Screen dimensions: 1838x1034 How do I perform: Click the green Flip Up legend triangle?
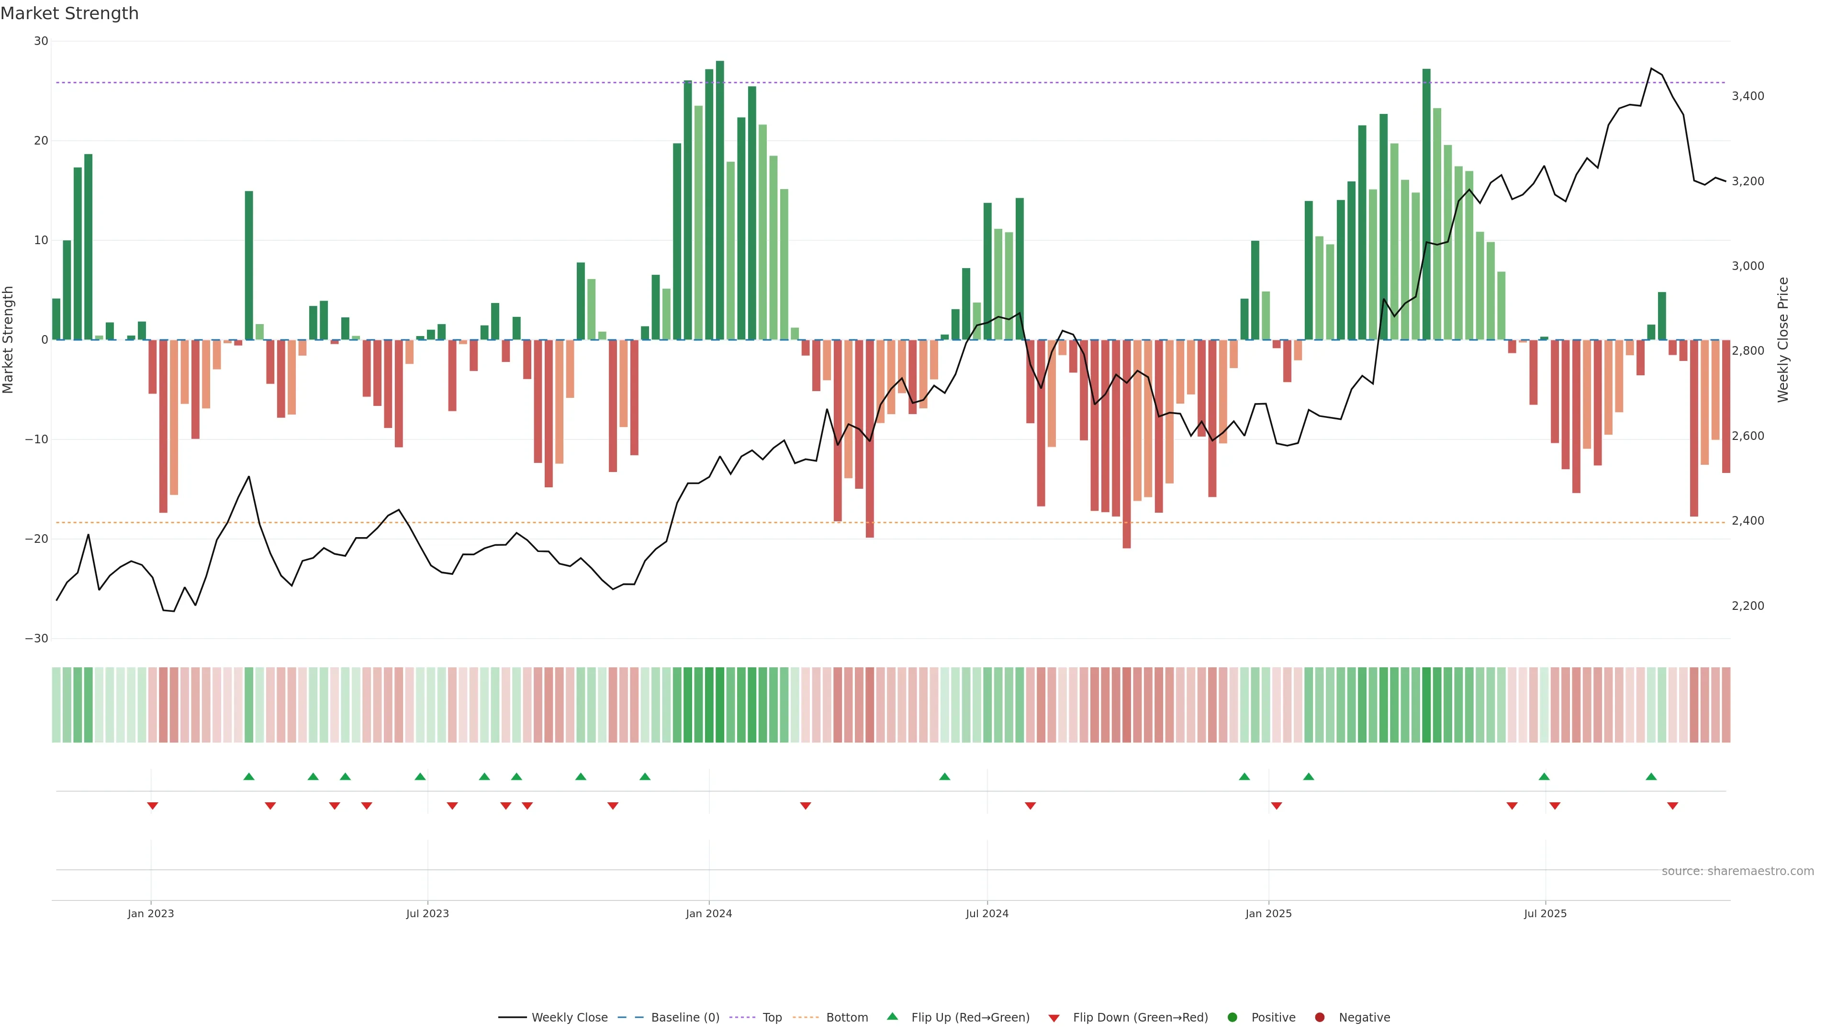[892, 1017]
